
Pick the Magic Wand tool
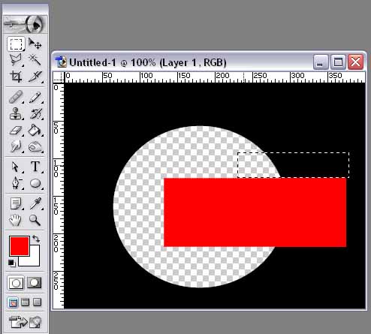click(35, 60)
